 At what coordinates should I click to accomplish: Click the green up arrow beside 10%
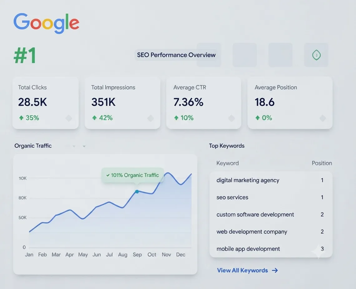click(176, 118)
